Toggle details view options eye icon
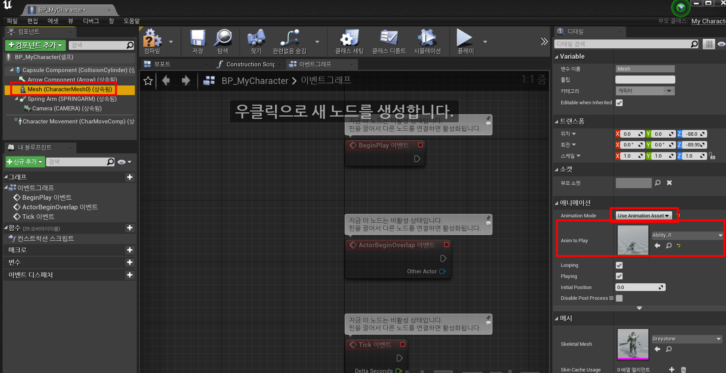This screenshot has height=373, width=726. point(721,44)
